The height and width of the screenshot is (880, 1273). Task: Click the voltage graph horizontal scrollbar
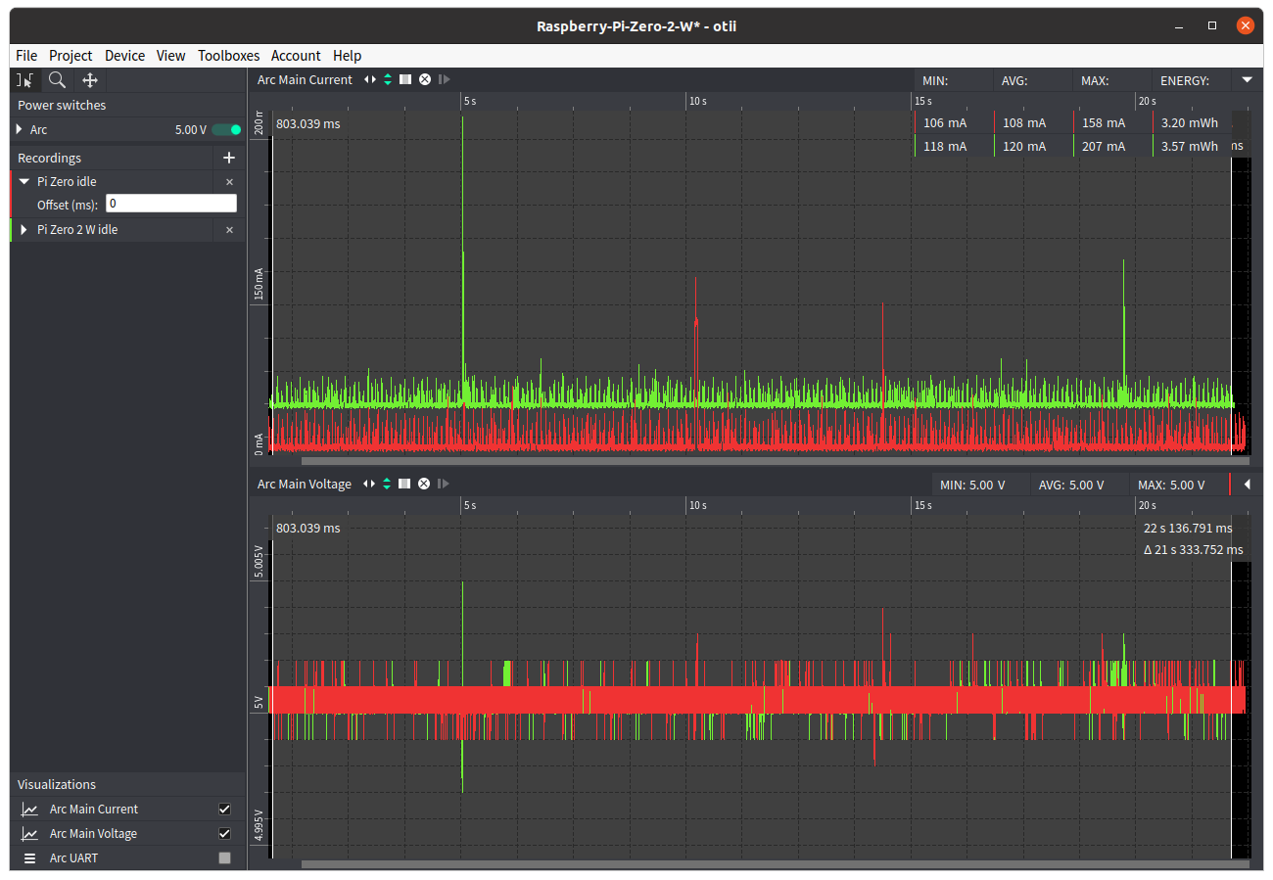pos(776,864)
